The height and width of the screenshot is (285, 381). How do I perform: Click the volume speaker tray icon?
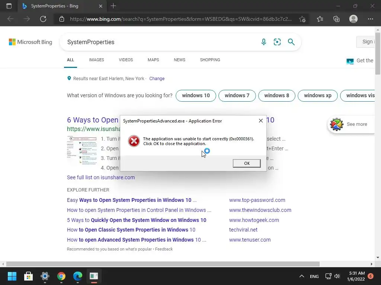[x=337, y=276]
